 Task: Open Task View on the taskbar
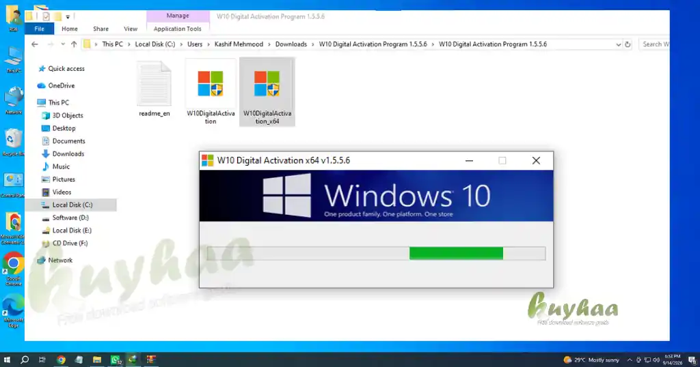[42, 359]
